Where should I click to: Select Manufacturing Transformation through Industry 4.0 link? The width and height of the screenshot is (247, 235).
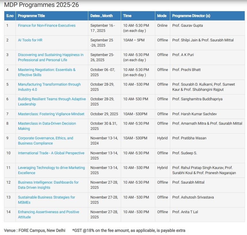[x=49, y=84]
